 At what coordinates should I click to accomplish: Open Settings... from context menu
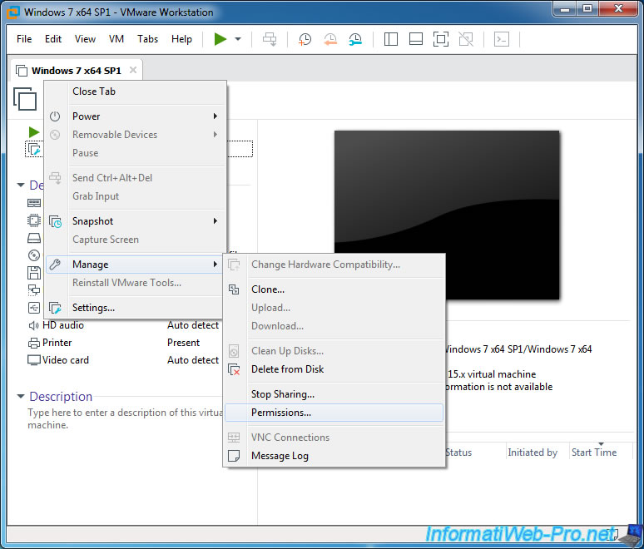click(x=135, y=308)
